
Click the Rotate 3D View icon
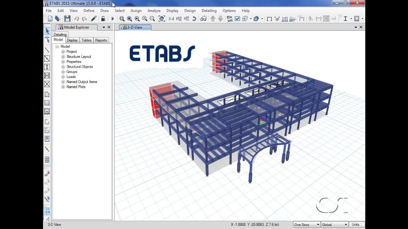(x=194, y=19)
